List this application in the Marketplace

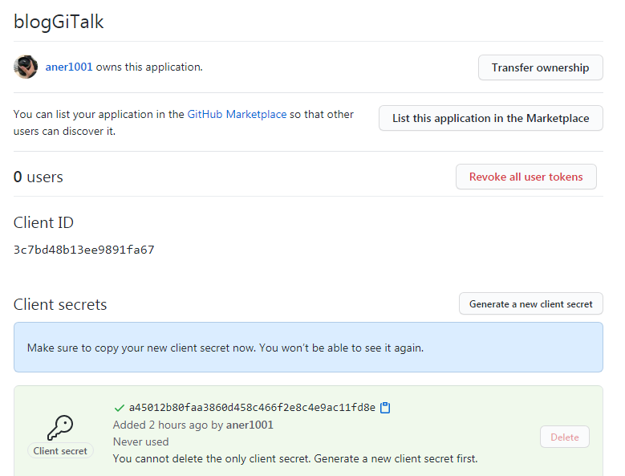[x=491, y=118]
